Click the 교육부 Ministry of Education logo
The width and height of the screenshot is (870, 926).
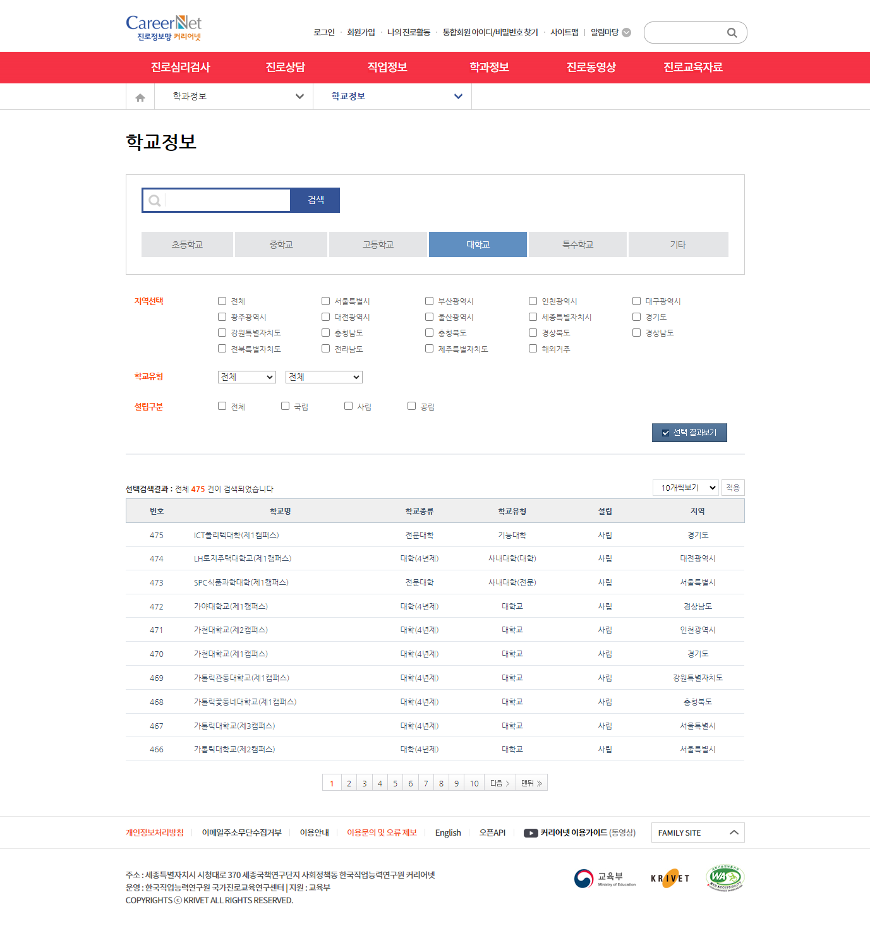point(605,879)
